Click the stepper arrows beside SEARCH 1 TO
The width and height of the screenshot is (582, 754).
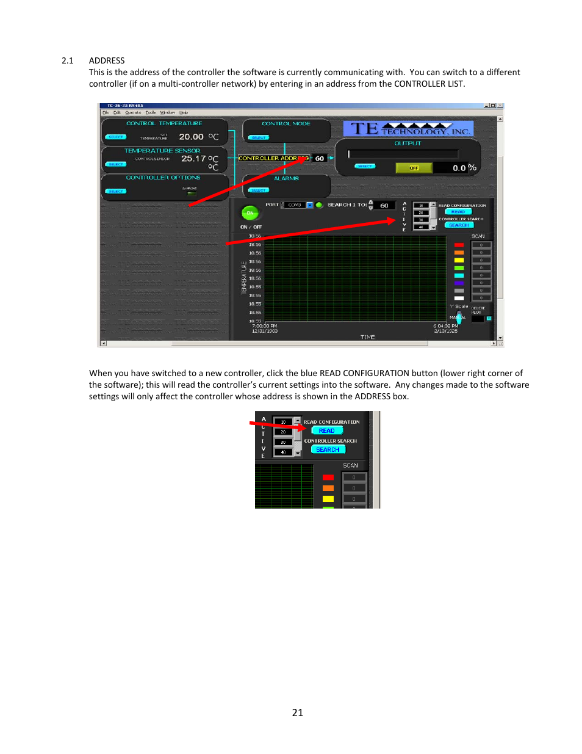pyautogui.click(x=371, y=205)
